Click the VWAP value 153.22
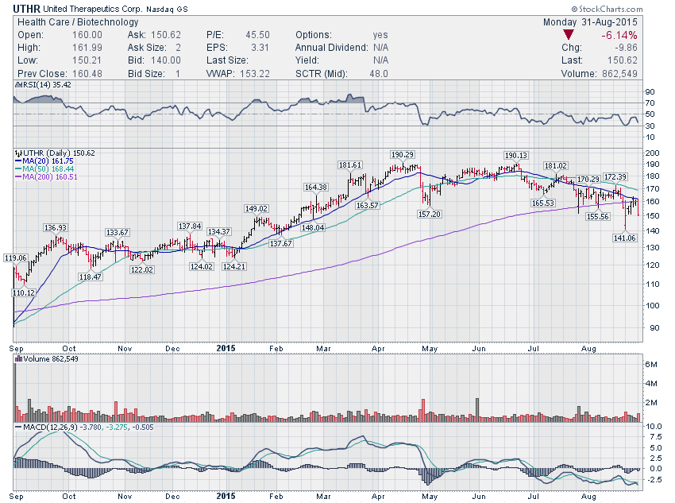 click(255, 74)
